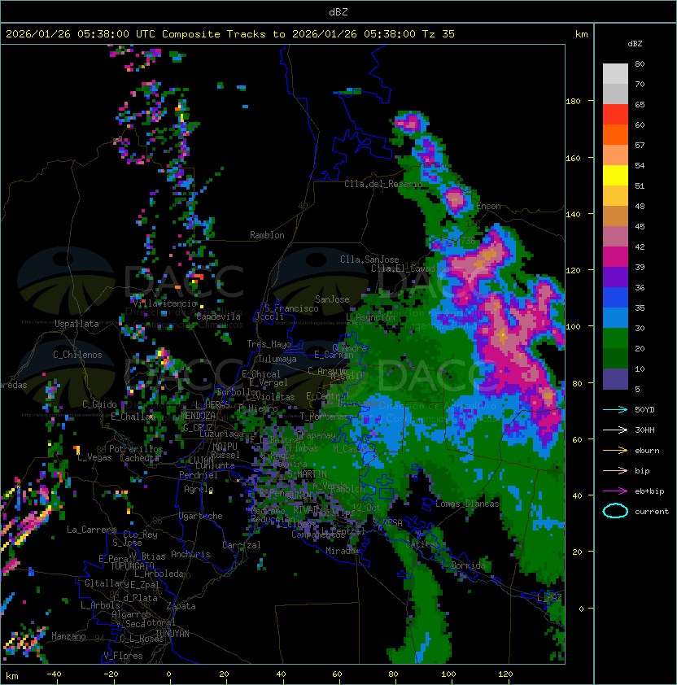Click the 'Potrerillos' map label

point(136,448)
